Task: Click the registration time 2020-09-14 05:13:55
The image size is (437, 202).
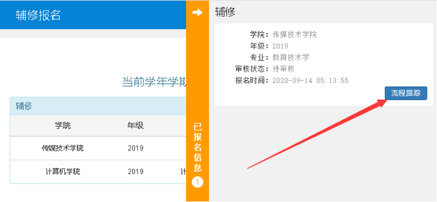Action: (311, 80)
